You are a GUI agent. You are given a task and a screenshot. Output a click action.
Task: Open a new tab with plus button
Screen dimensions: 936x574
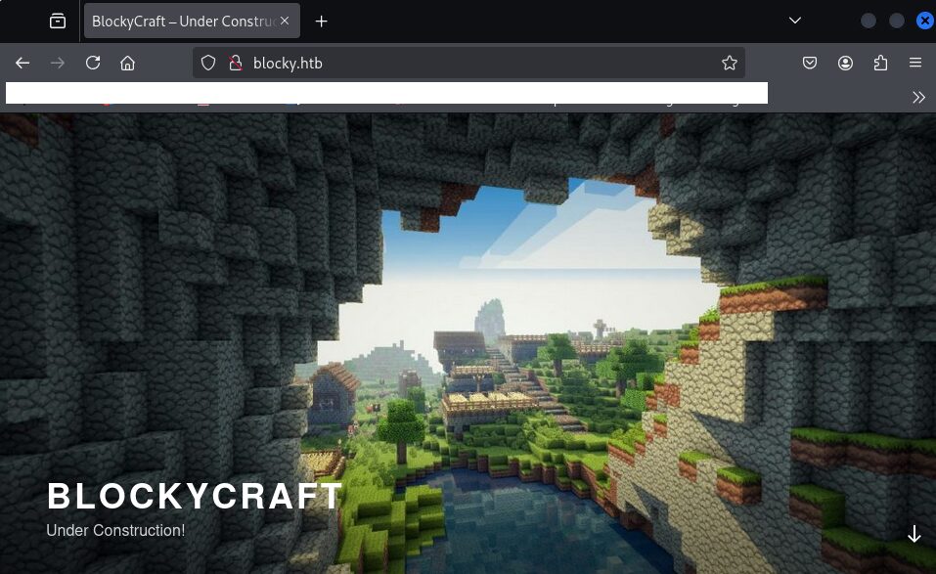point(321,21)
